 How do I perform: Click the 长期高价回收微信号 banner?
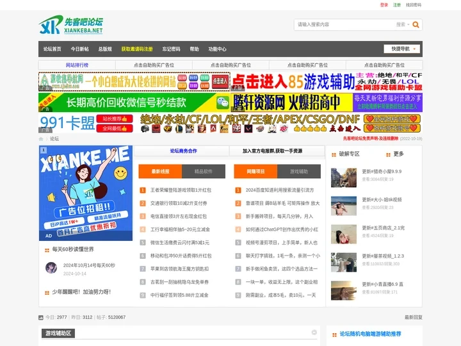click(x=134, y=103)
